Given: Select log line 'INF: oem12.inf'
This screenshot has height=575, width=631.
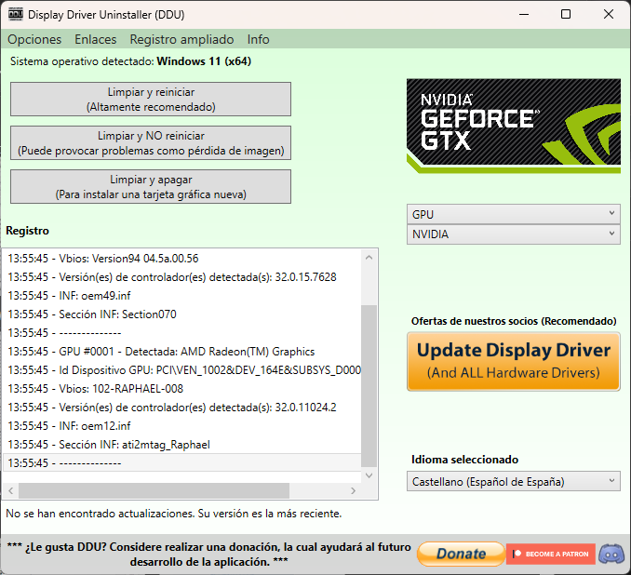Looking at the screenshot, I should (x=182, y=426).
